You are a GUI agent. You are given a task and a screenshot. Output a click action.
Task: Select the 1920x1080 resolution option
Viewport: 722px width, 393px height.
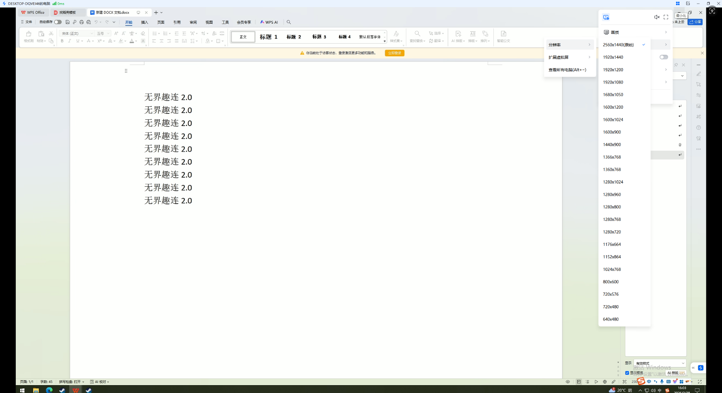613,82
